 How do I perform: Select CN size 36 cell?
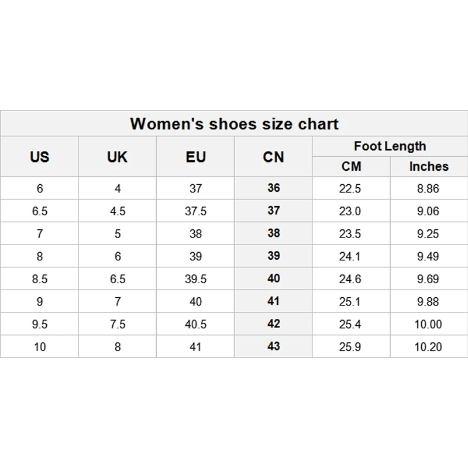click(273, 188)
